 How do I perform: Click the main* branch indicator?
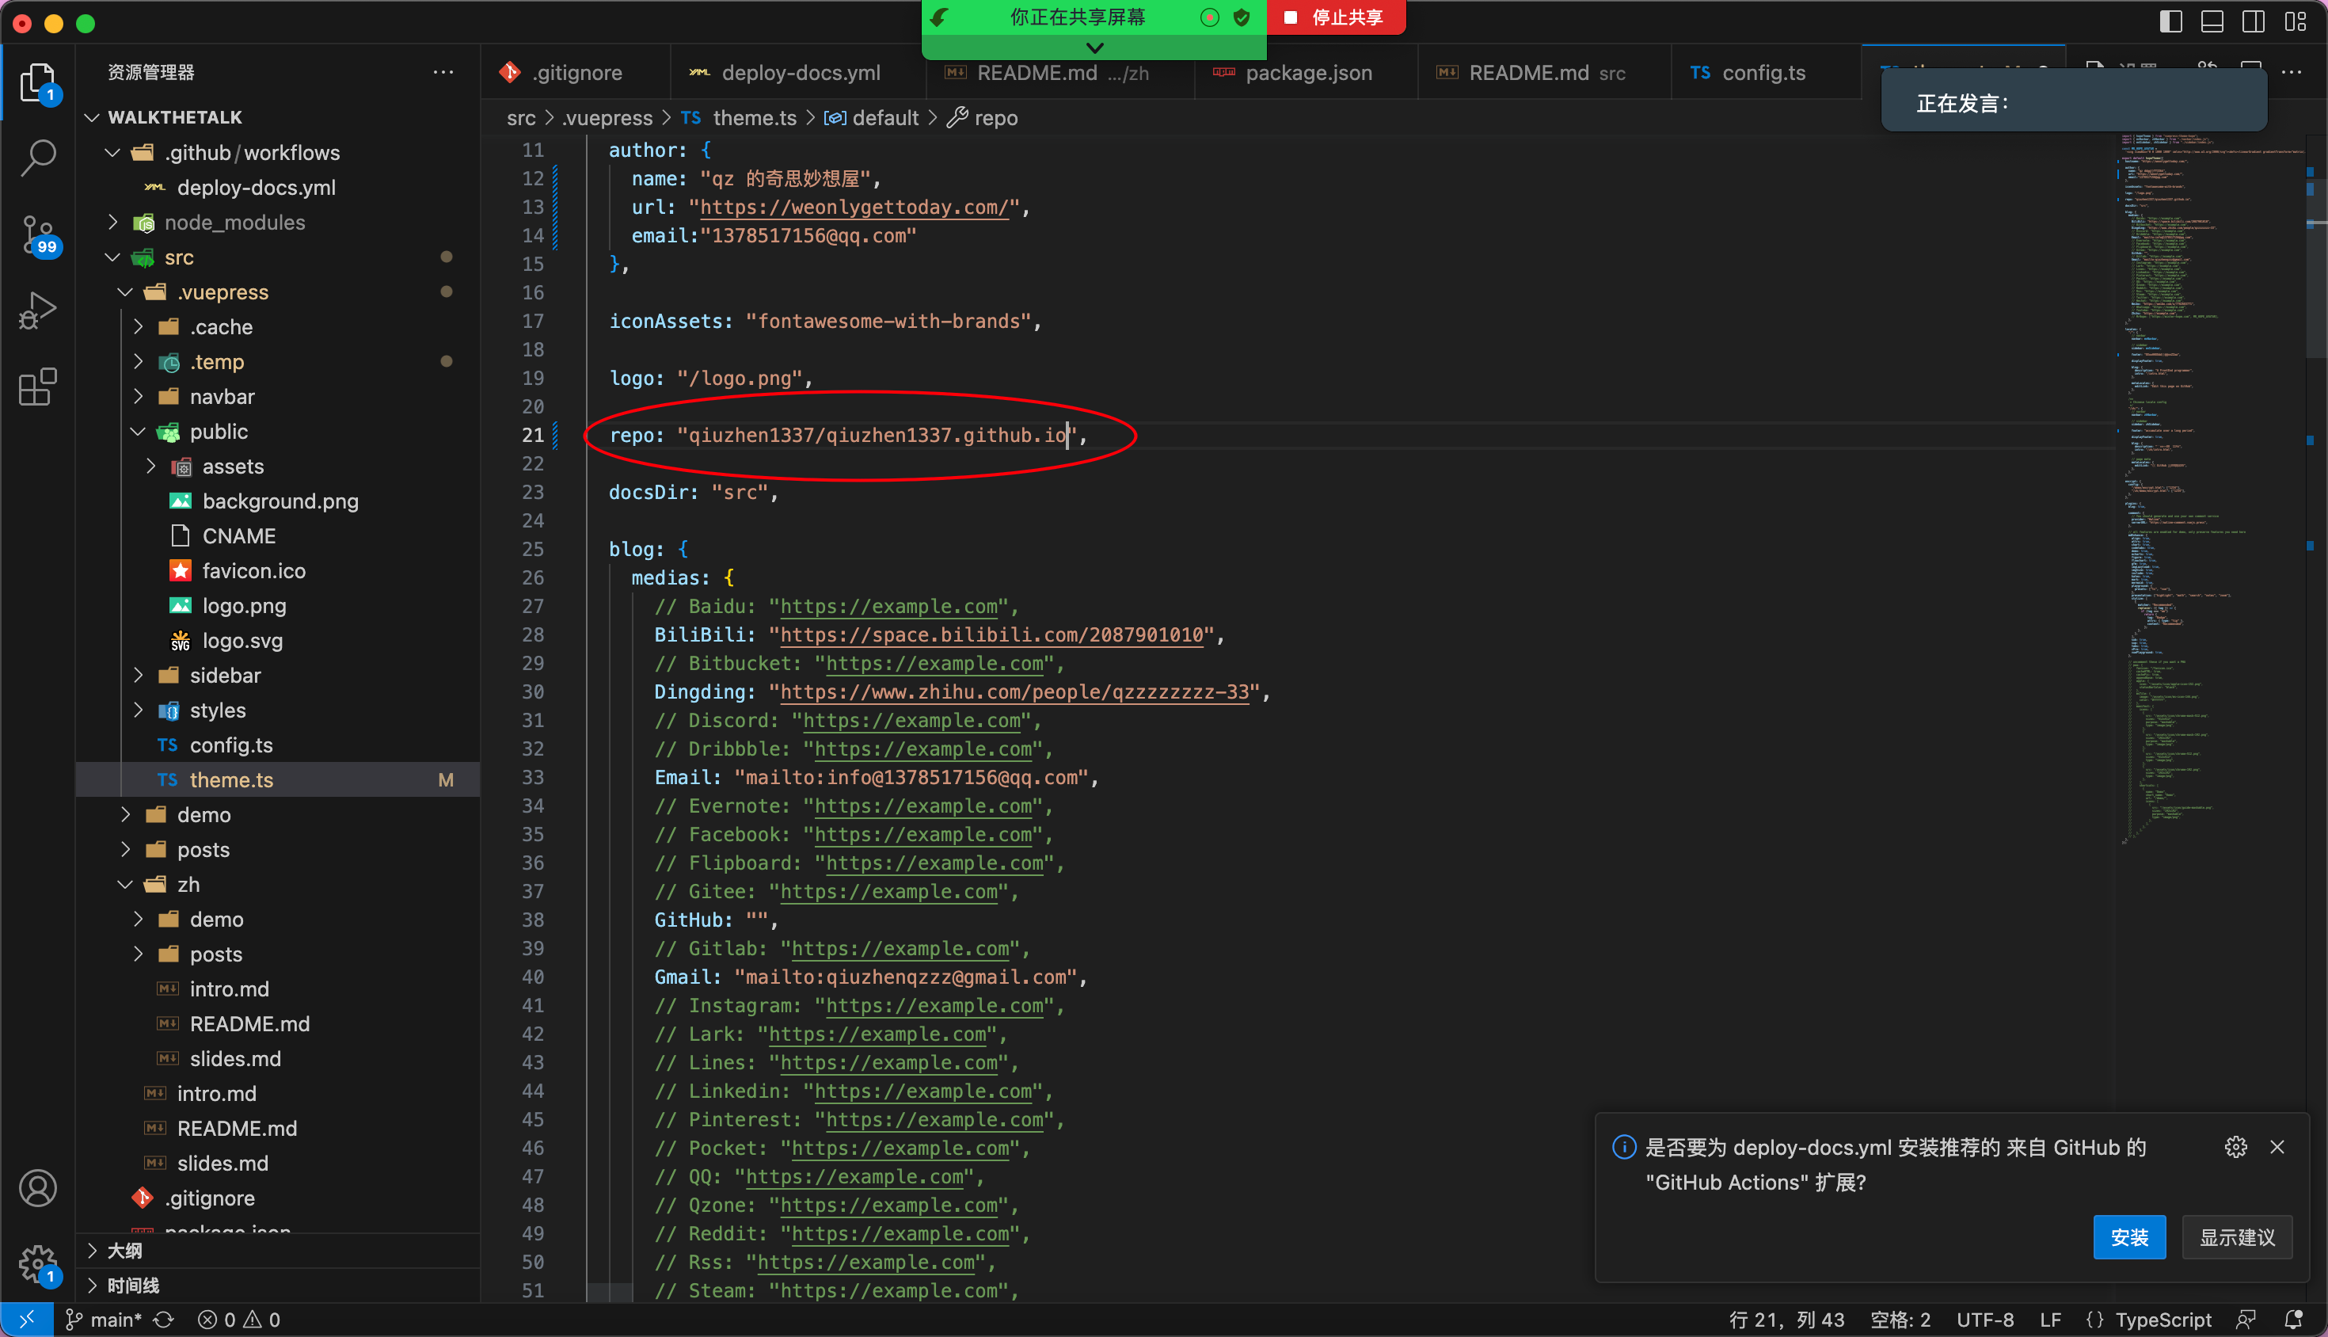pos(104,1320)
